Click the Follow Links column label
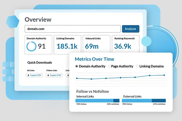The width and height of the screenshot is (182, 121). point(52,70)
